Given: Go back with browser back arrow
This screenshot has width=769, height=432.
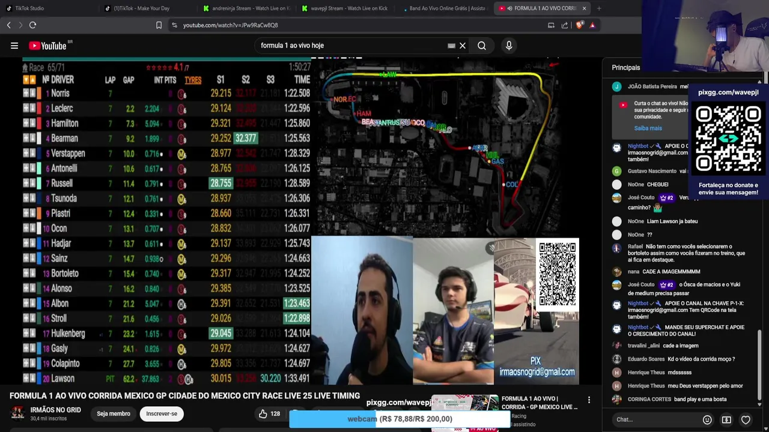Looking at the screenshot, I should click(9, 25).
